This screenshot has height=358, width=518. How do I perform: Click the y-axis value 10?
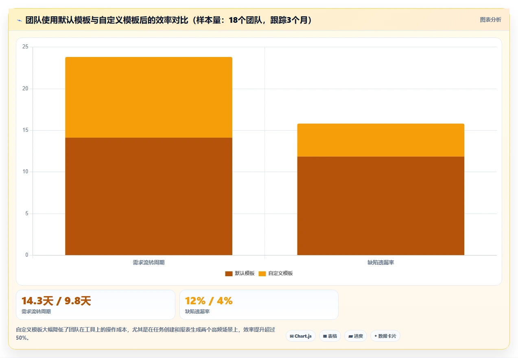[25, 172]
